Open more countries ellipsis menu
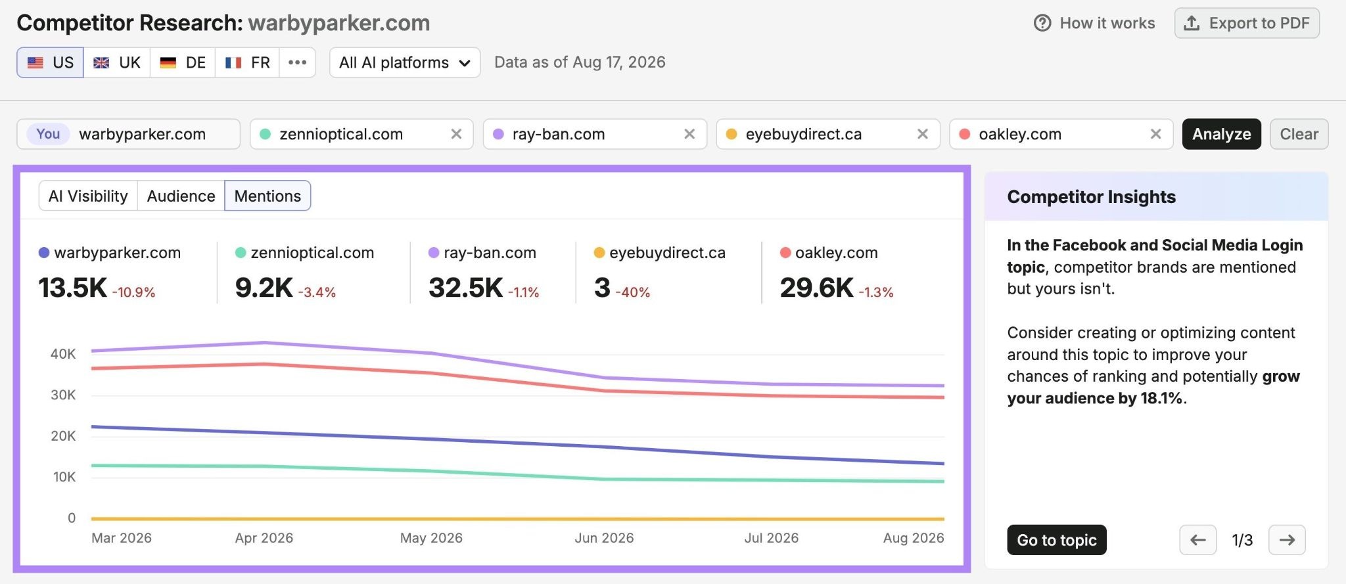This screenshot has height=584, width=1346. 298,62
